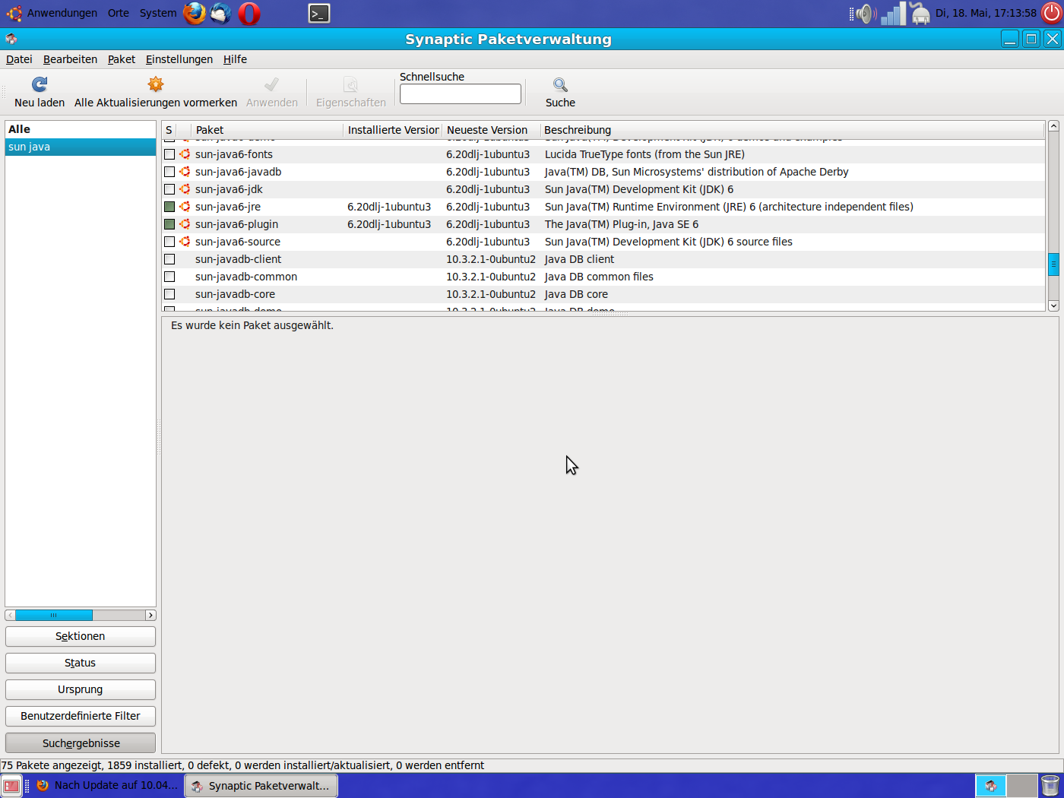Open the volume control speaker icon
Viewport: 1064px width, 798px height.
pyautogui.click(x=866, y=13)
